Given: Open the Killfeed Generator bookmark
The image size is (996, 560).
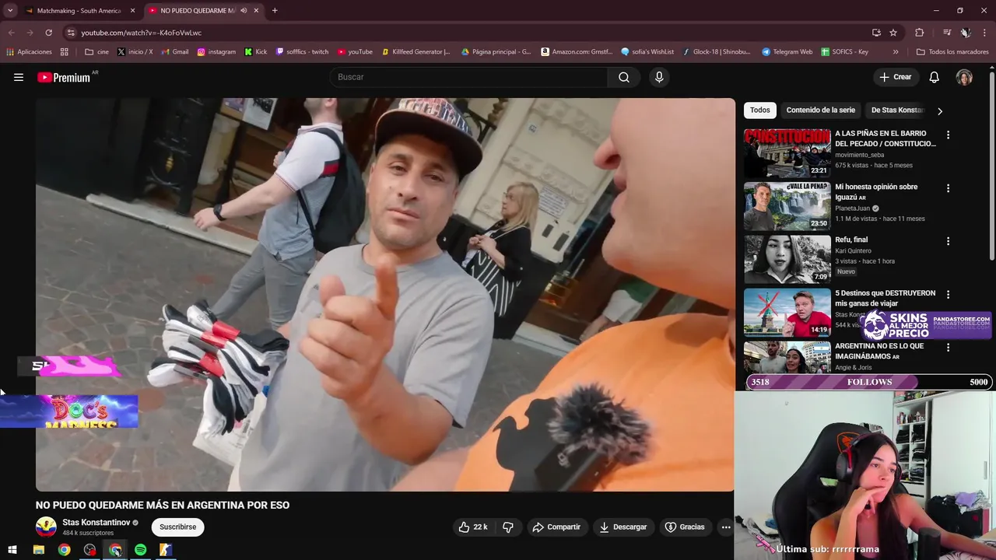Looking at the screenshot, I should (x=416, y=52).
